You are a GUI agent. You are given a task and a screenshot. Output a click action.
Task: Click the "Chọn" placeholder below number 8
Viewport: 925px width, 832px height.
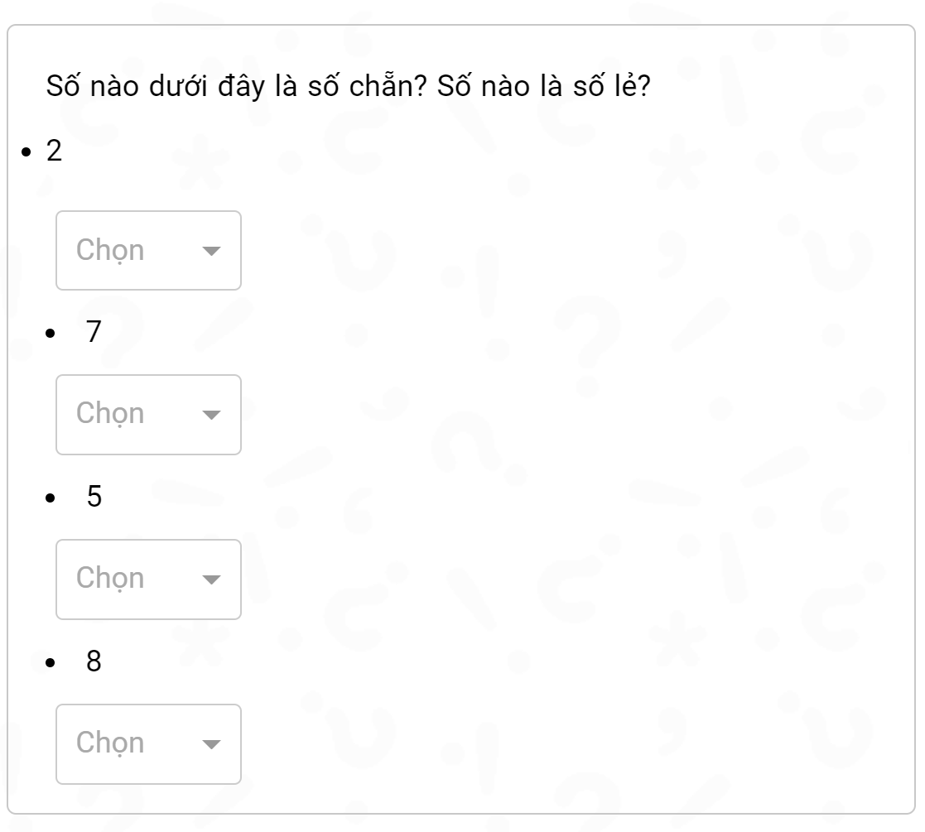[110, 743]
